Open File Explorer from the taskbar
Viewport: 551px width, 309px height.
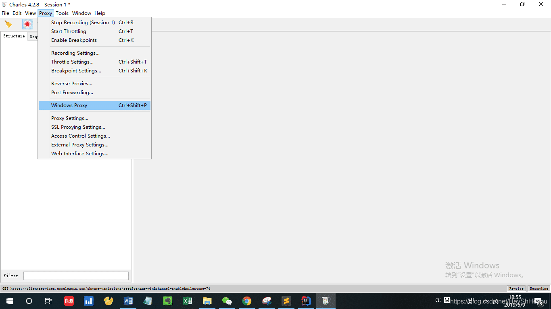[x=207, y=301]
